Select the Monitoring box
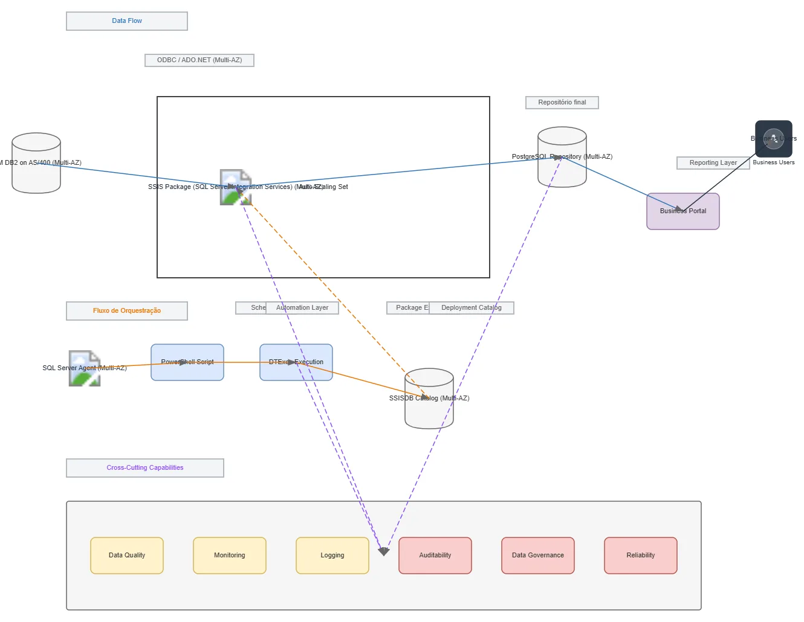Viewport: 804px width, 622px height. click(x=230, y=556)
